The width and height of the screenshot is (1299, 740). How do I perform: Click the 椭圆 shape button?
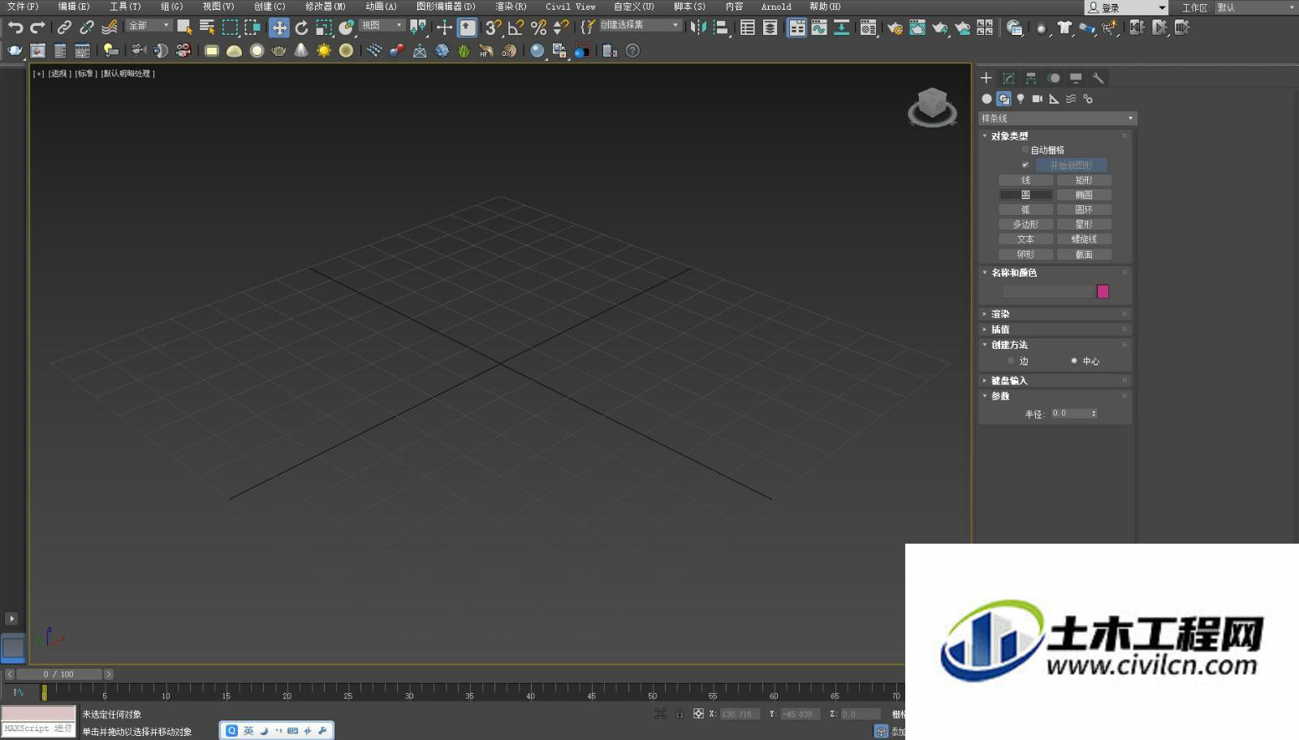pyautogui.click(x=1084, y=195)
